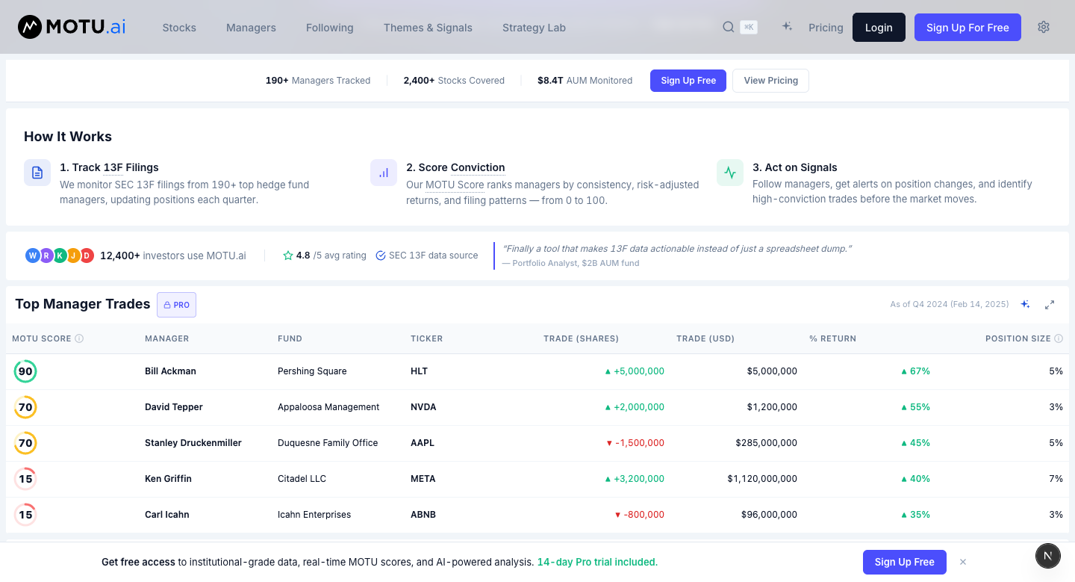Open Themes & Signals section
This screenshot has height=582, width=1075.
428,28
